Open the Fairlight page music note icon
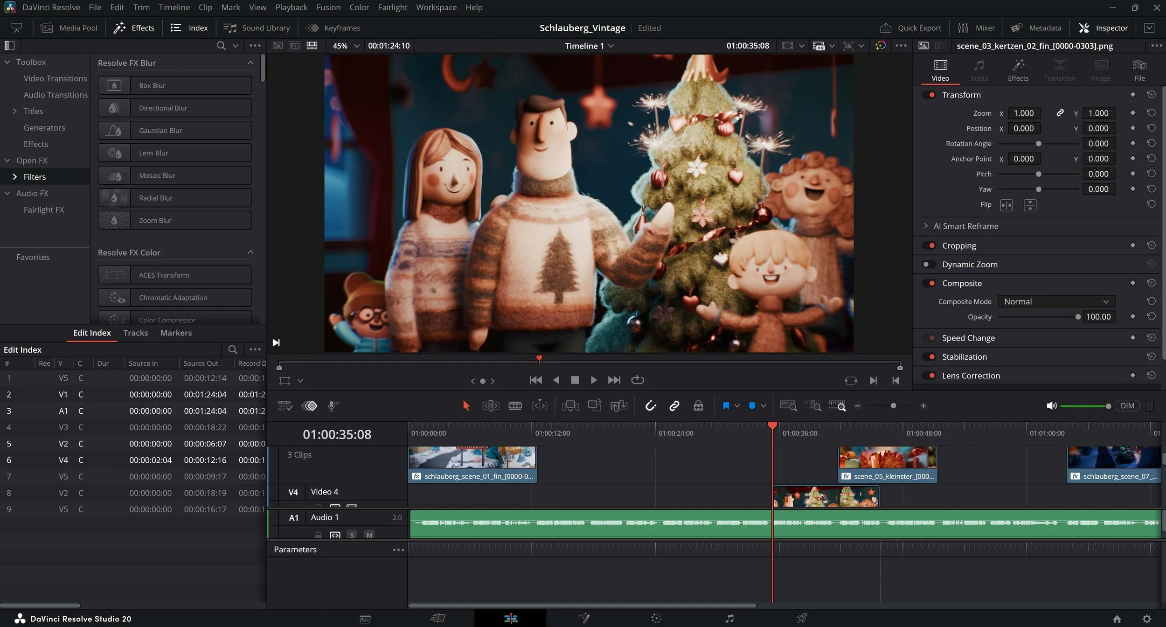 729,619
